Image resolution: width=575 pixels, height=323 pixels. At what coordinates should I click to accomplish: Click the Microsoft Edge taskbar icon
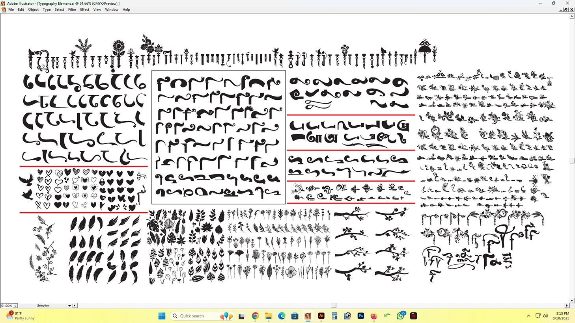[282, 316]
